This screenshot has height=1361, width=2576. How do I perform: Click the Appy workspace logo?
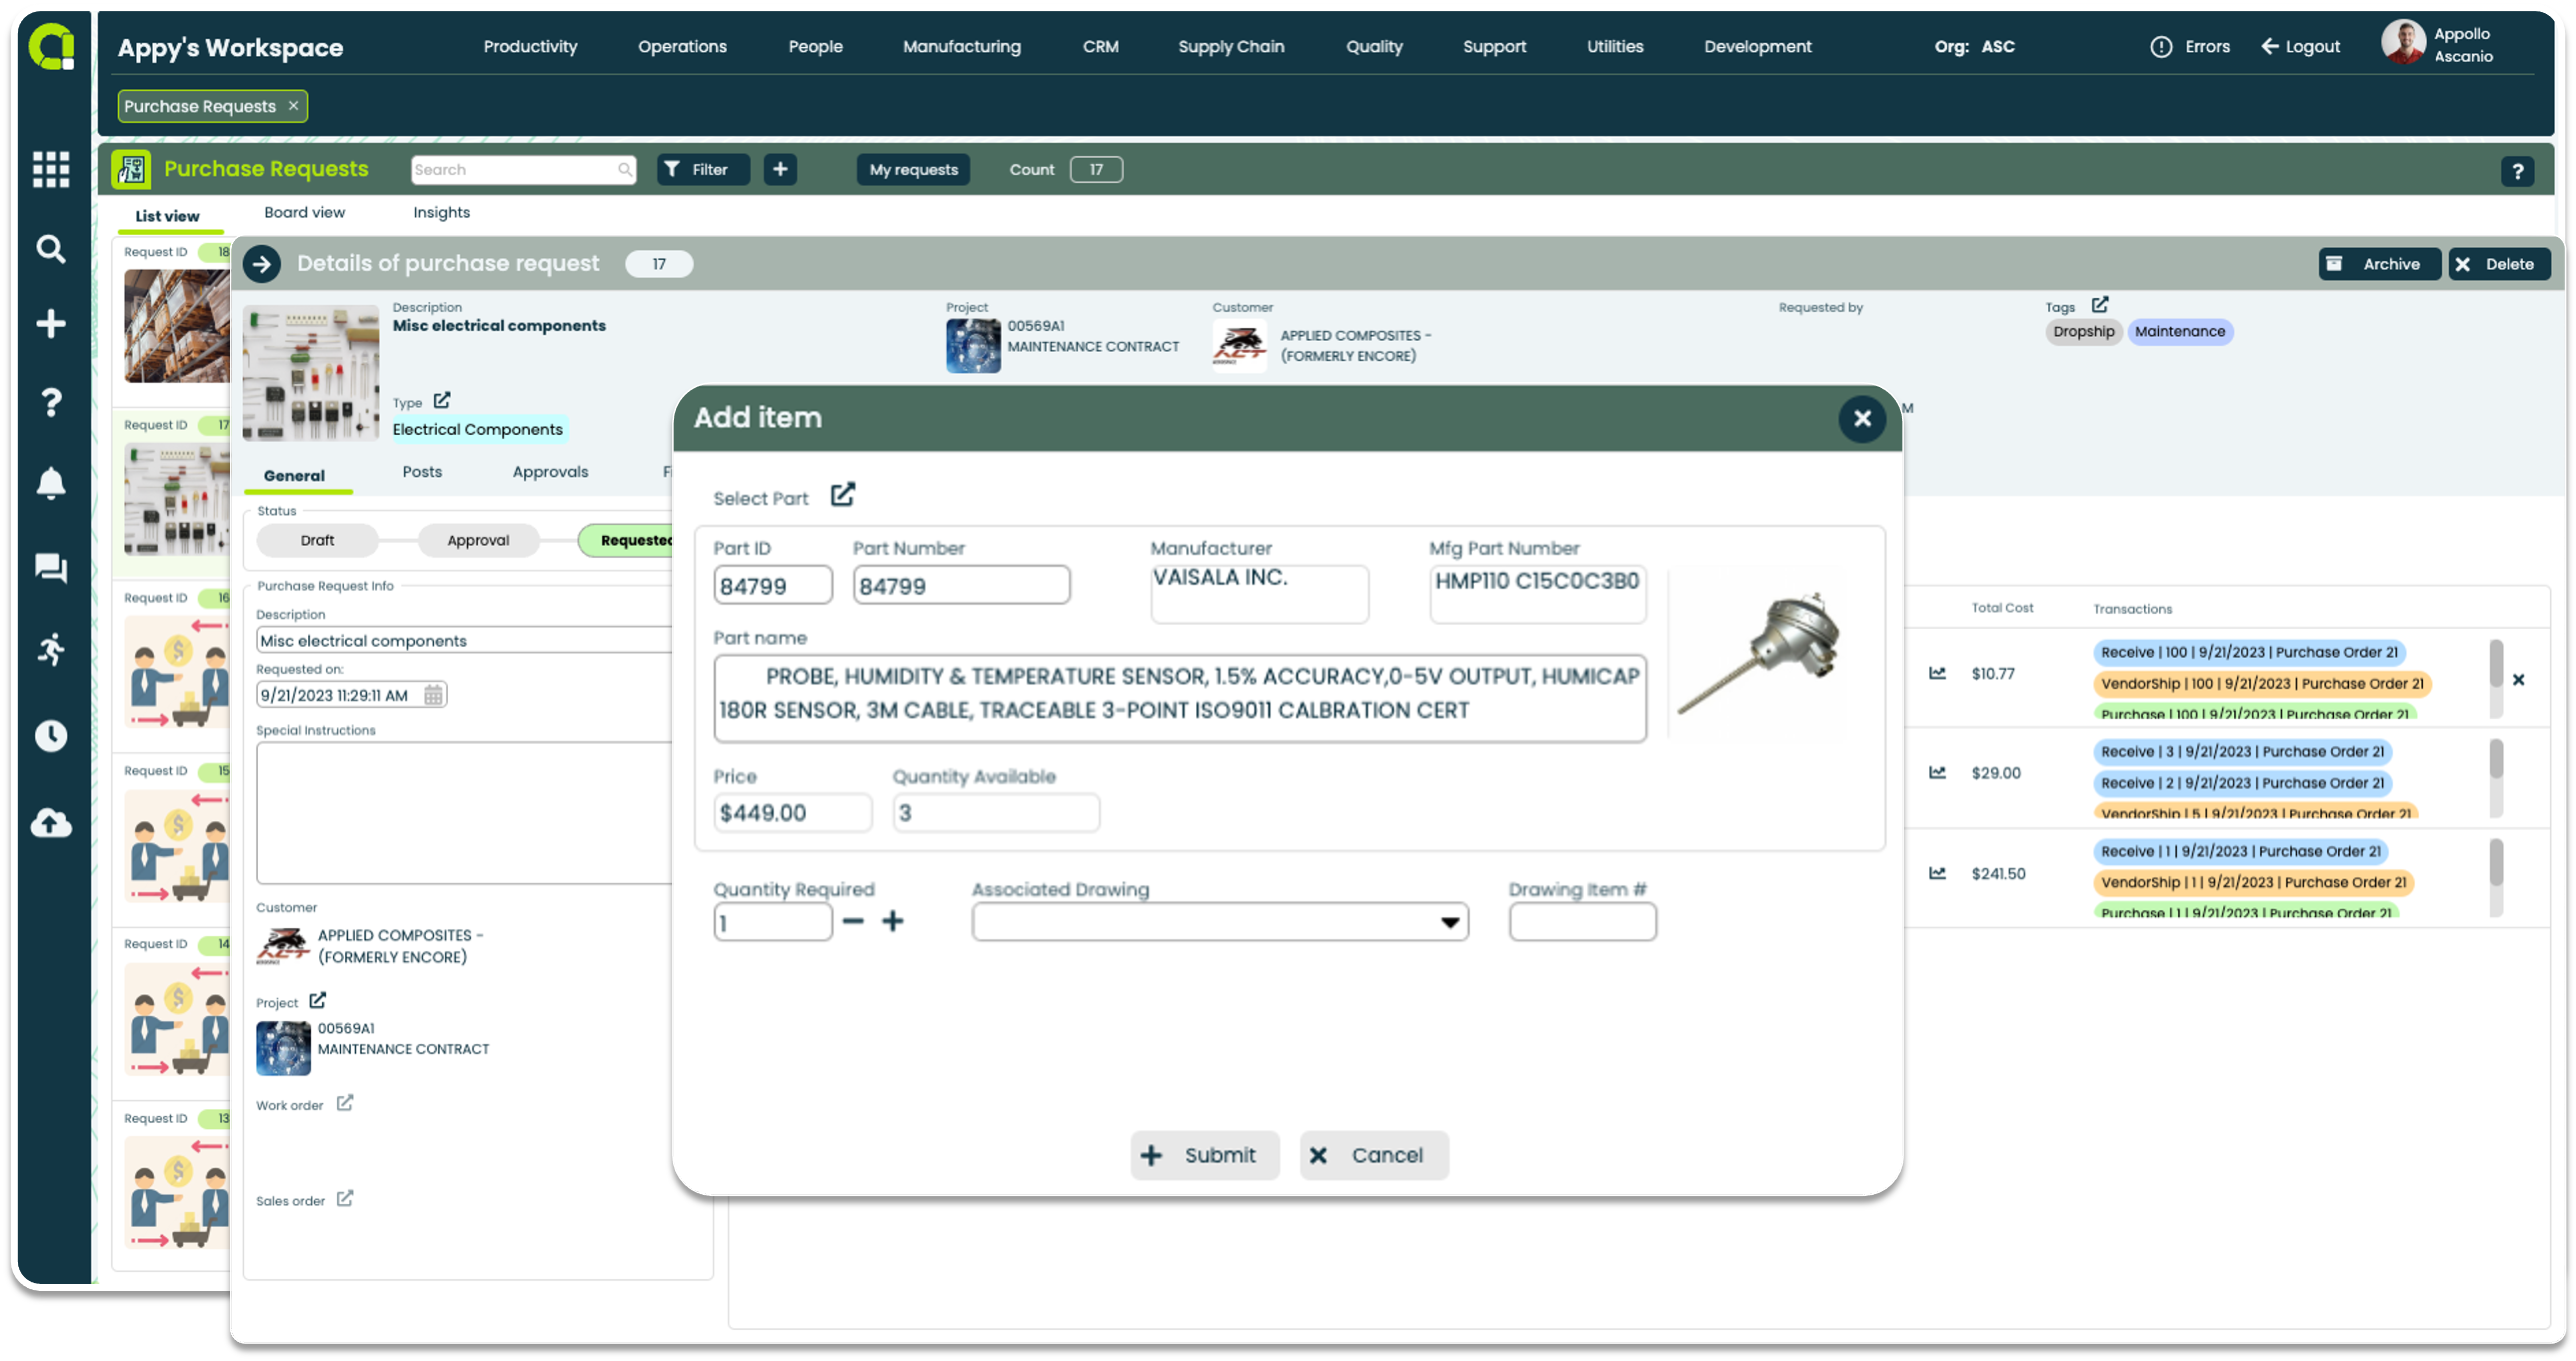click(x=52, y=48)
